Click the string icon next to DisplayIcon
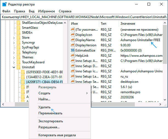 tap(73, 35)
